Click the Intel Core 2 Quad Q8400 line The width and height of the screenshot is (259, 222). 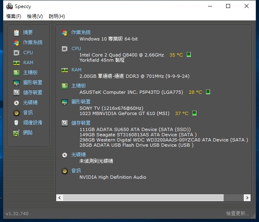(122, 55)
